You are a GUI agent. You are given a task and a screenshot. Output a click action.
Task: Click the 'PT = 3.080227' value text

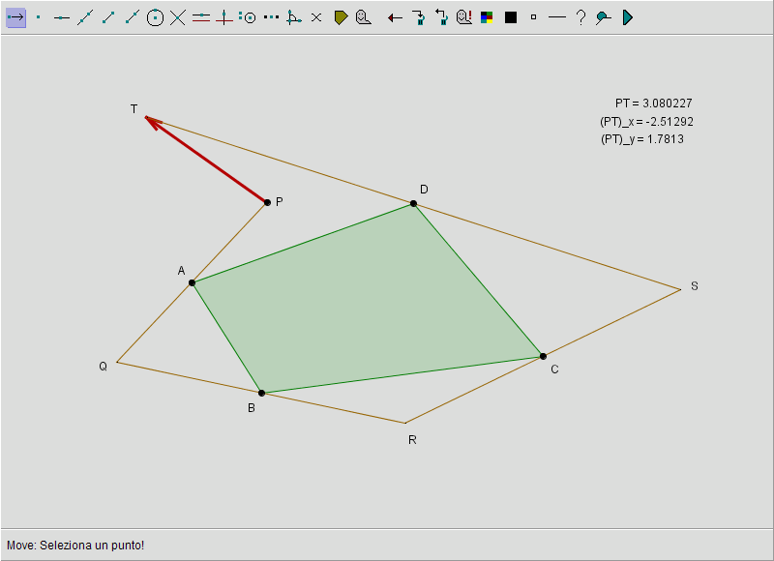click(x=654, y=103)
